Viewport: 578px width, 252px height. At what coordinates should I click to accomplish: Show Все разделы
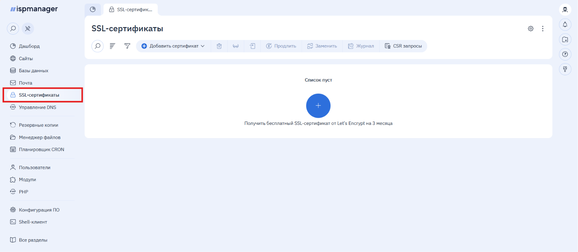[x=29, y=240]
